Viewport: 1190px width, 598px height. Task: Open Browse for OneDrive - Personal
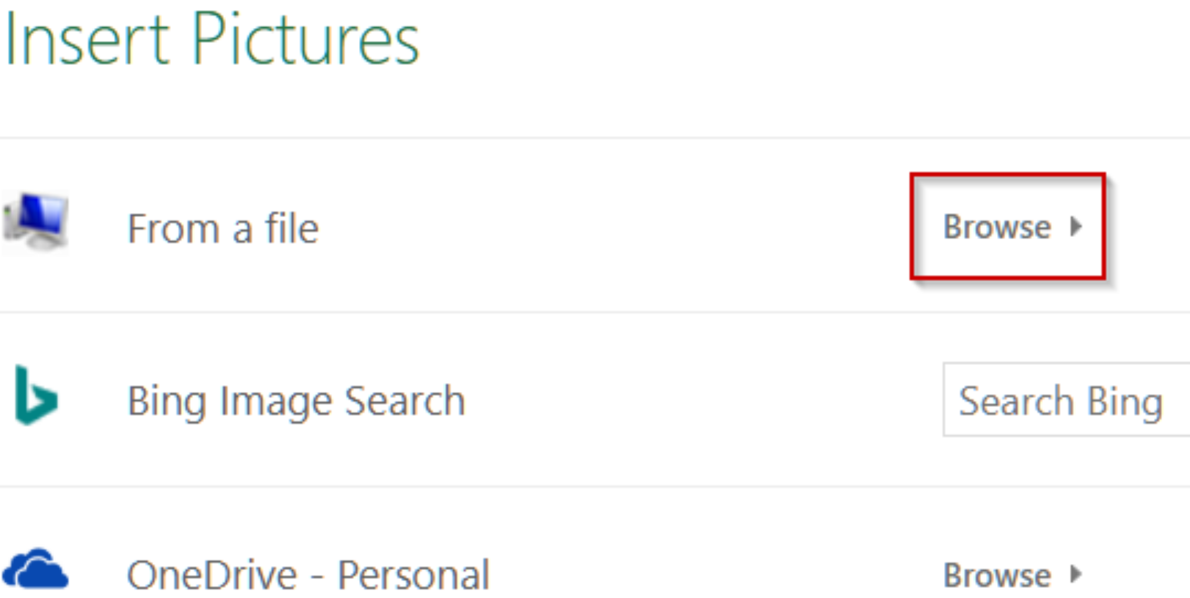point(997,575)
